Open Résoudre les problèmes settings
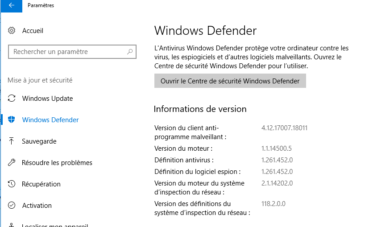The height and width of the screenshot is (227, 365). pyautogui.click(x=57, y=163)
